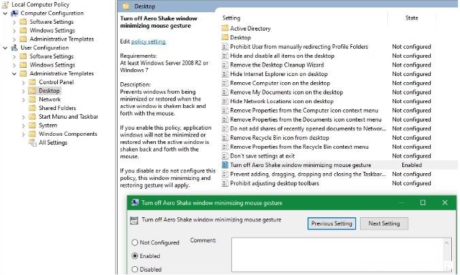
Task: Expand the System tree node
Action: [23, 126]
